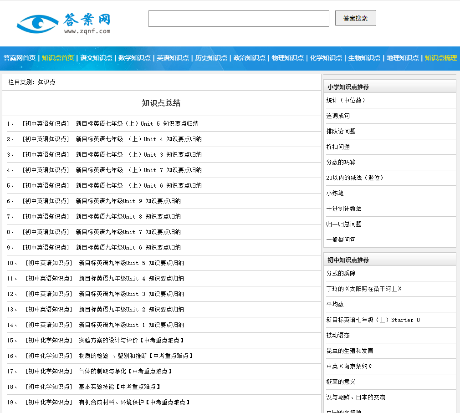Click inside the search input box
Screen dimensions: 460x413
pyautogui.click(x=238, y=19)
